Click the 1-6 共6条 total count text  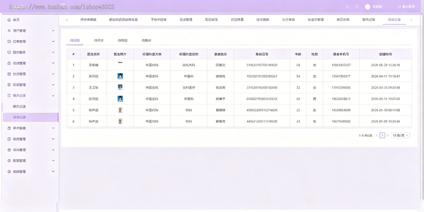coord(365,135)
